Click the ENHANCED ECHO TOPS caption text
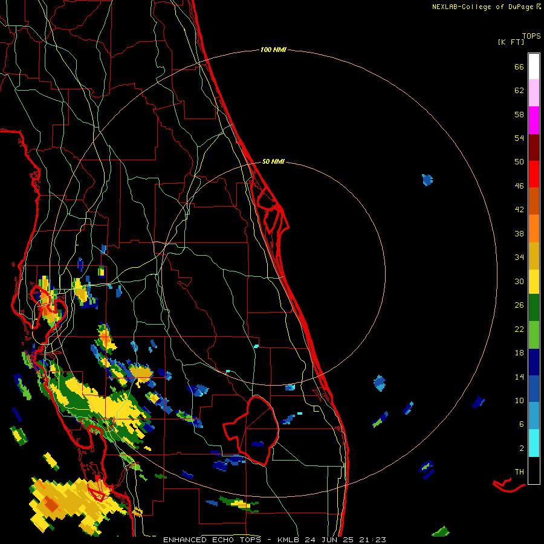 212,540
